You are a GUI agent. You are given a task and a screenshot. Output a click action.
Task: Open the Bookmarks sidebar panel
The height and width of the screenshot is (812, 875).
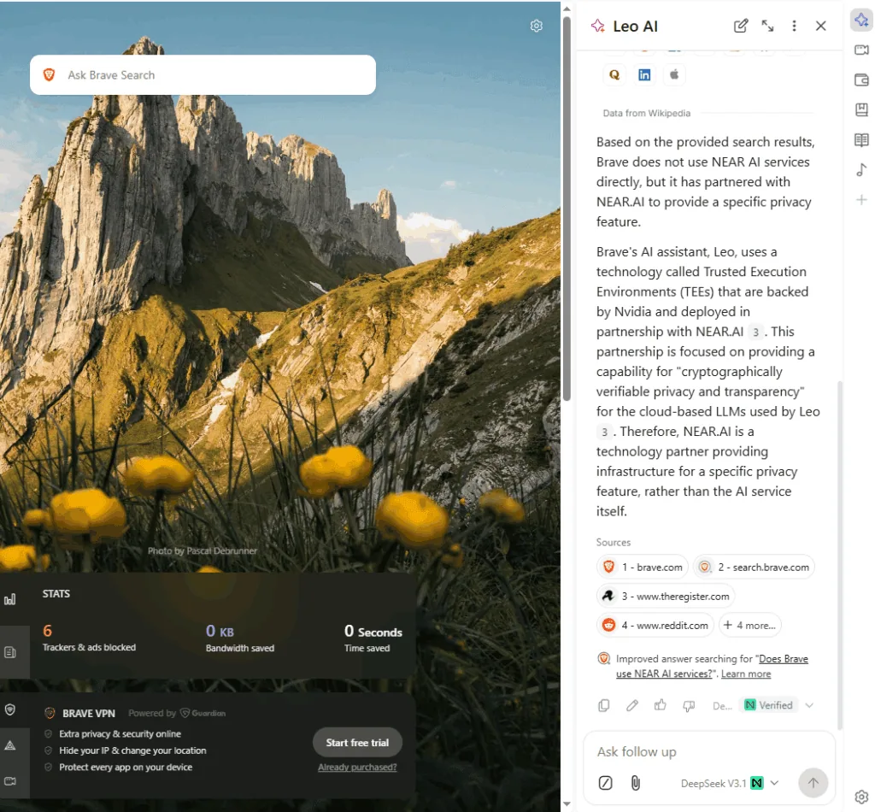pos(861,110)
